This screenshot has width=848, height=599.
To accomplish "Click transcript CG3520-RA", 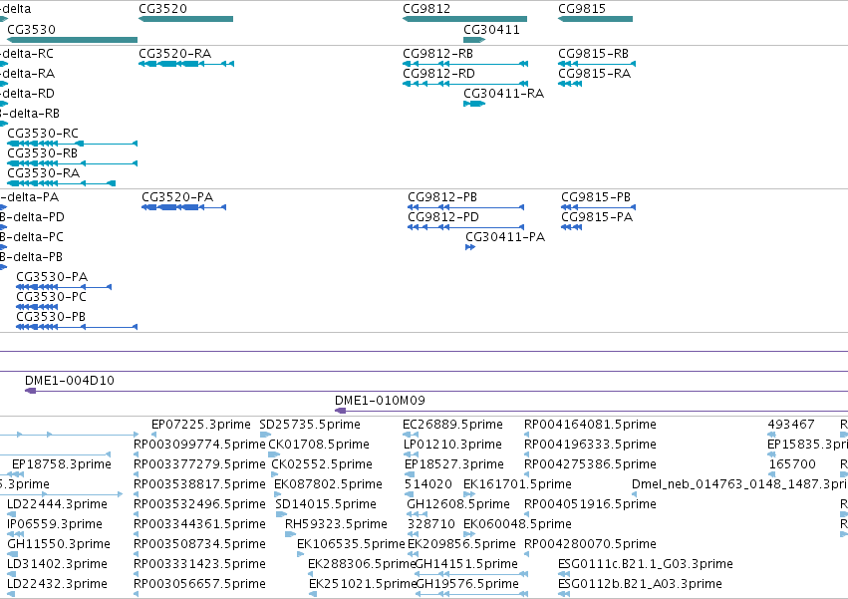I will [x=174, y=54].
